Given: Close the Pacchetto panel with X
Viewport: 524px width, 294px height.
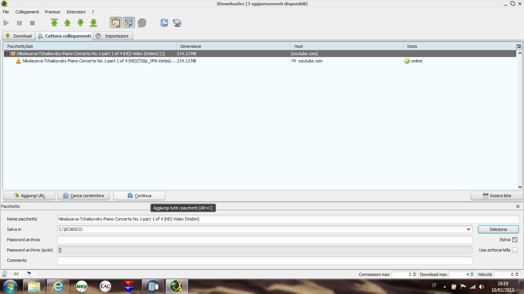Looking at the screenshot, I should point(518,206).
